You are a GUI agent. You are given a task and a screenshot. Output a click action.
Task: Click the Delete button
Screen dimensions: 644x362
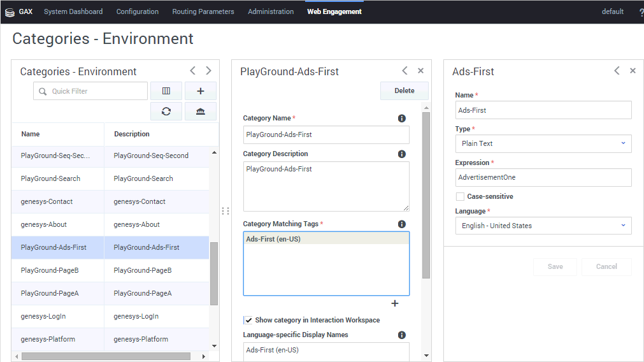(404, 91)
